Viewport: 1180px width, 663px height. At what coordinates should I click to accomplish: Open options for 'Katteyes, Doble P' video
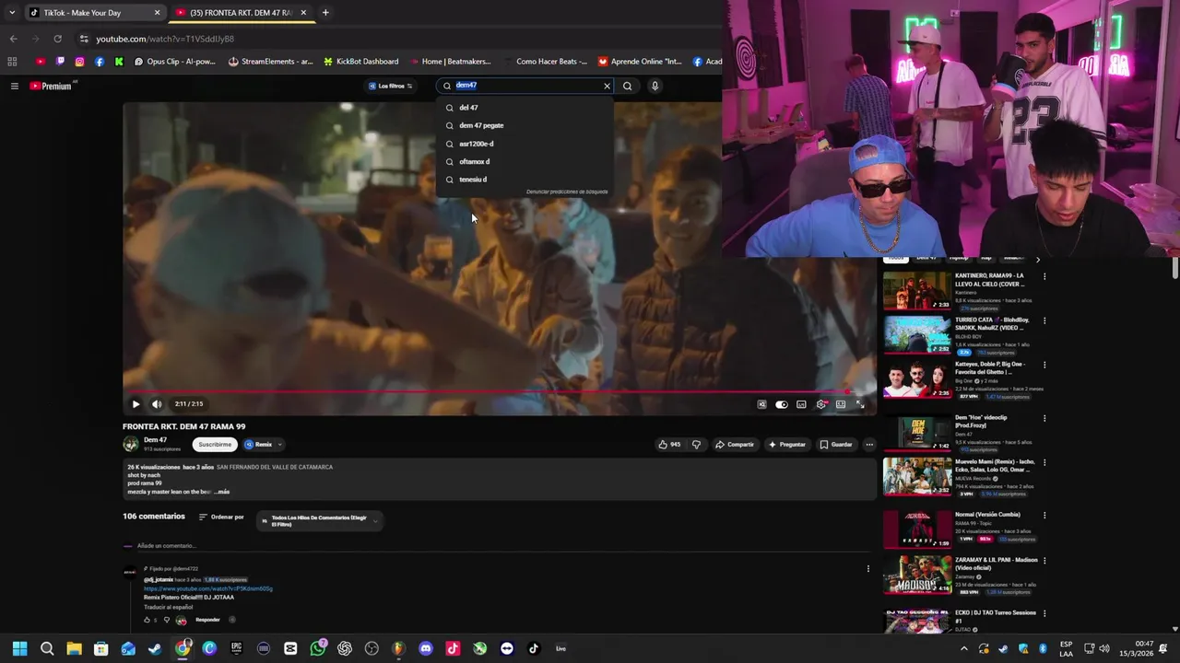click(1044, 366)
